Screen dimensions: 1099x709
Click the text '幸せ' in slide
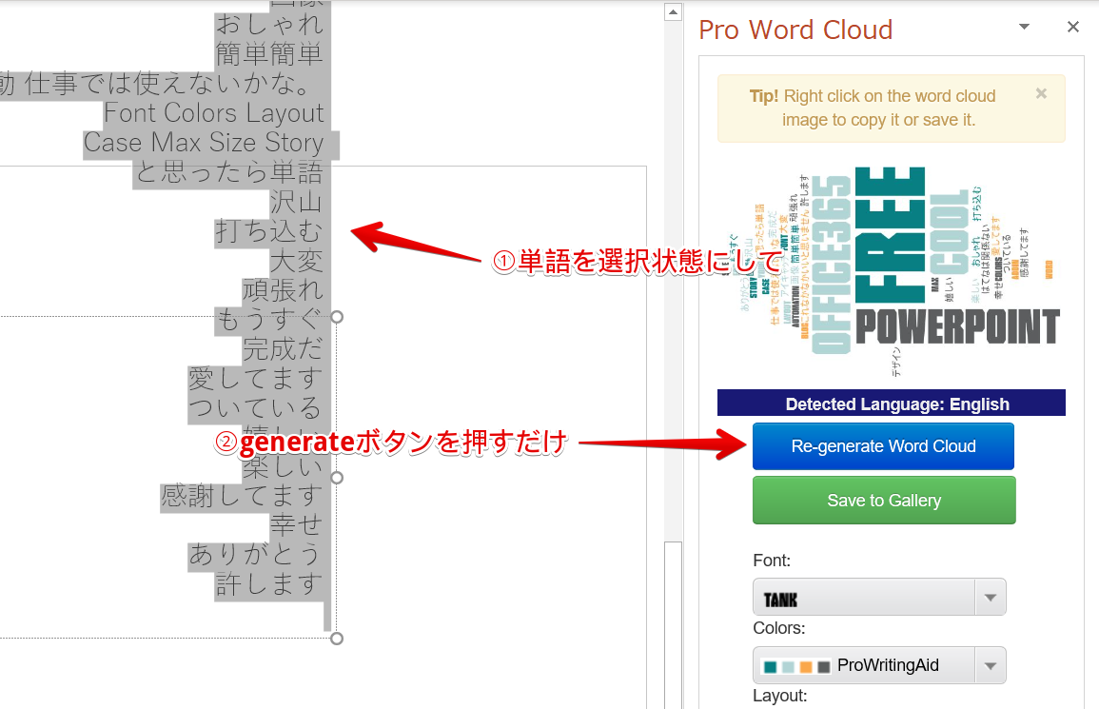point(296,524)
